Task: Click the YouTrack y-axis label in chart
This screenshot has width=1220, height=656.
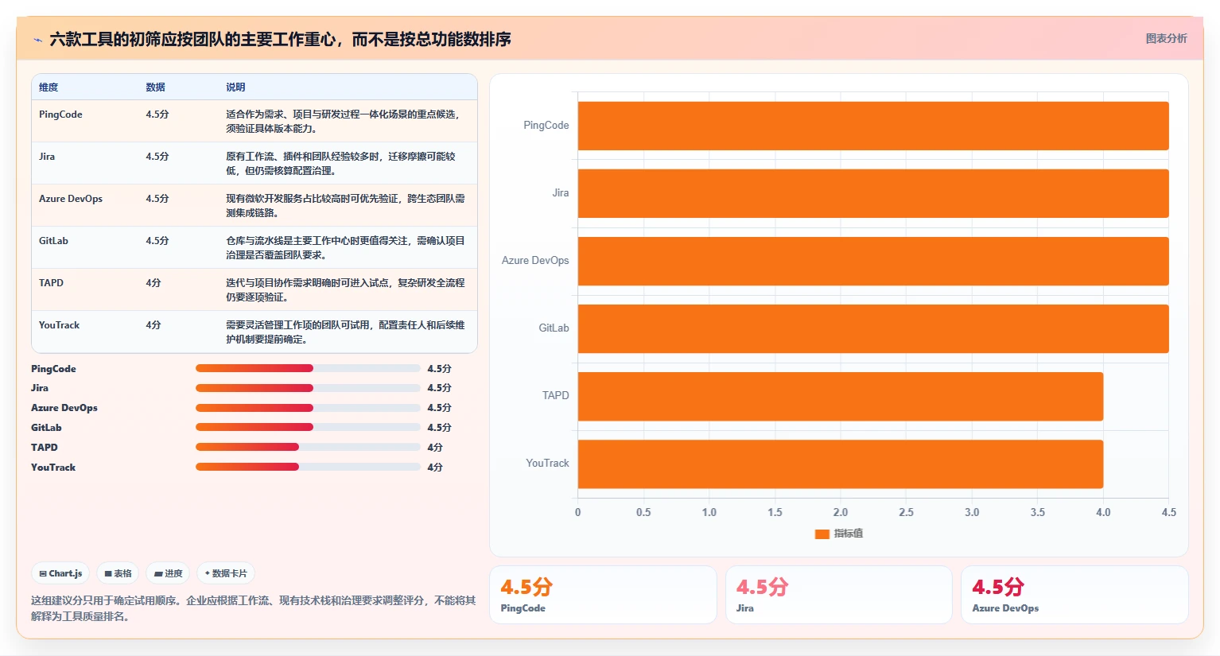Action: tap(547, 464)
